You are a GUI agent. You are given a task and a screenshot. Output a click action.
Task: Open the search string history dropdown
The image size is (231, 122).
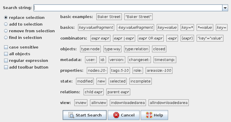click(x=225, y=8)
